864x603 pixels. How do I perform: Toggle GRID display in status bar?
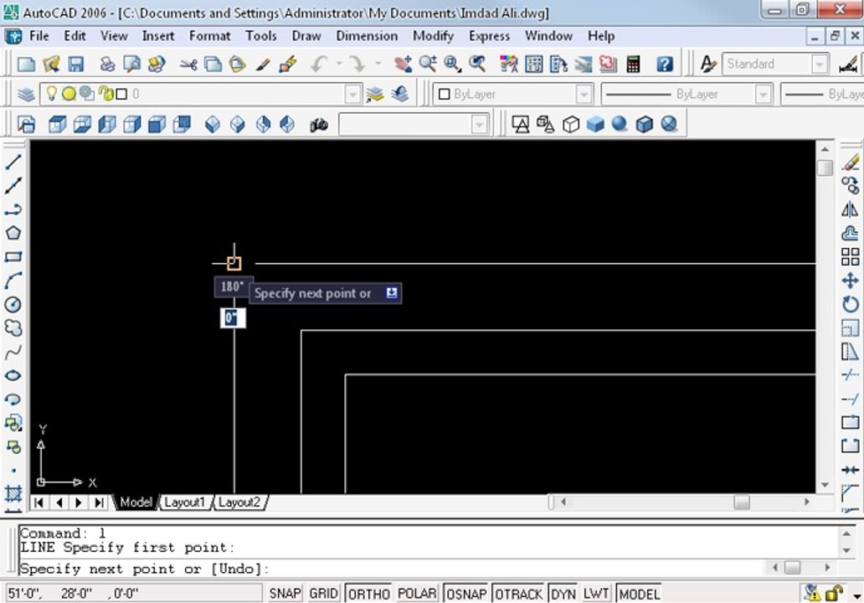click(323, 594)
